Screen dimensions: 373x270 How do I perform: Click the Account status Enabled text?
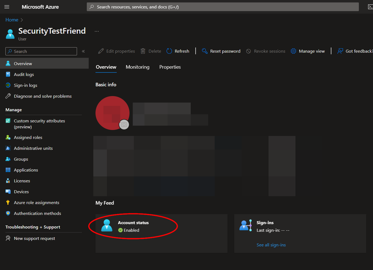131,230
